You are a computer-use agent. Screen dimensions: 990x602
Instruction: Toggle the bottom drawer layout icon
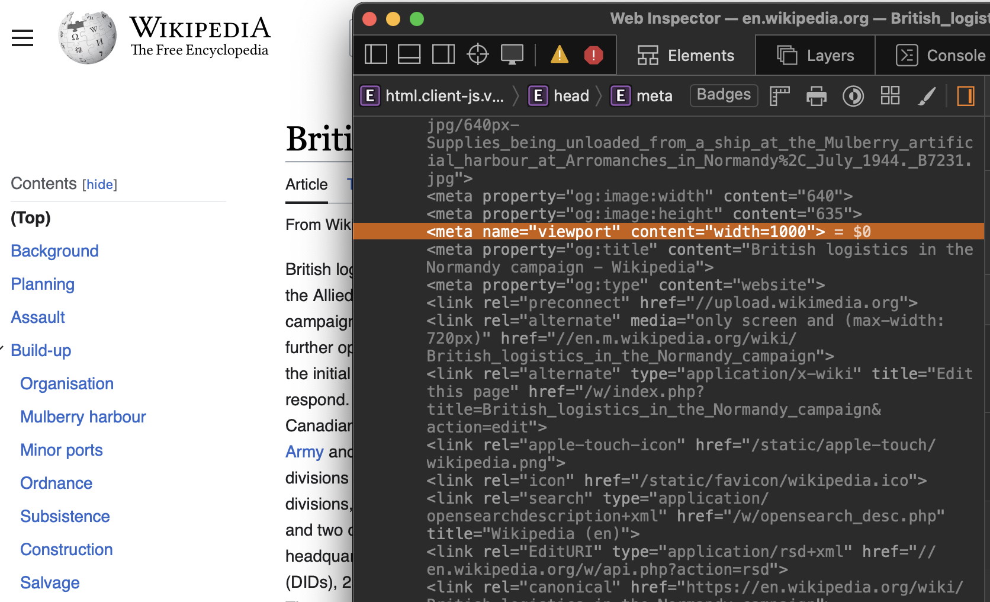tap(409, 53)
